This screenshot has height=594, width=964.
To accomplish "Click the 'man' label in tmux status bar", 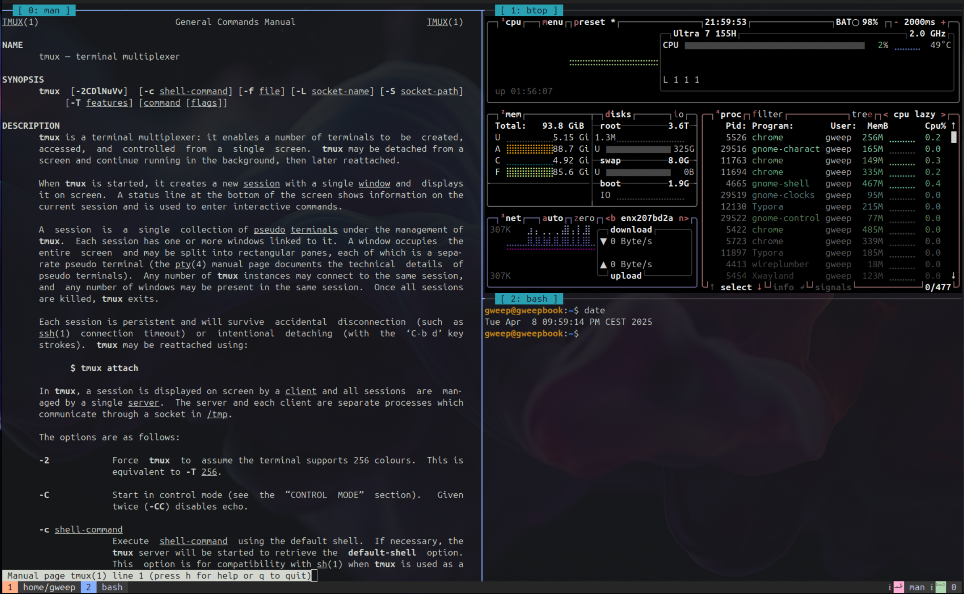I will 917,587.
